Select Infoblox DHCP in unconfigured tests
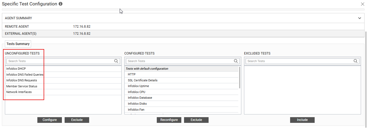This screenshot has width=367, height=128. pyautogui.click(x=16, y=69)
